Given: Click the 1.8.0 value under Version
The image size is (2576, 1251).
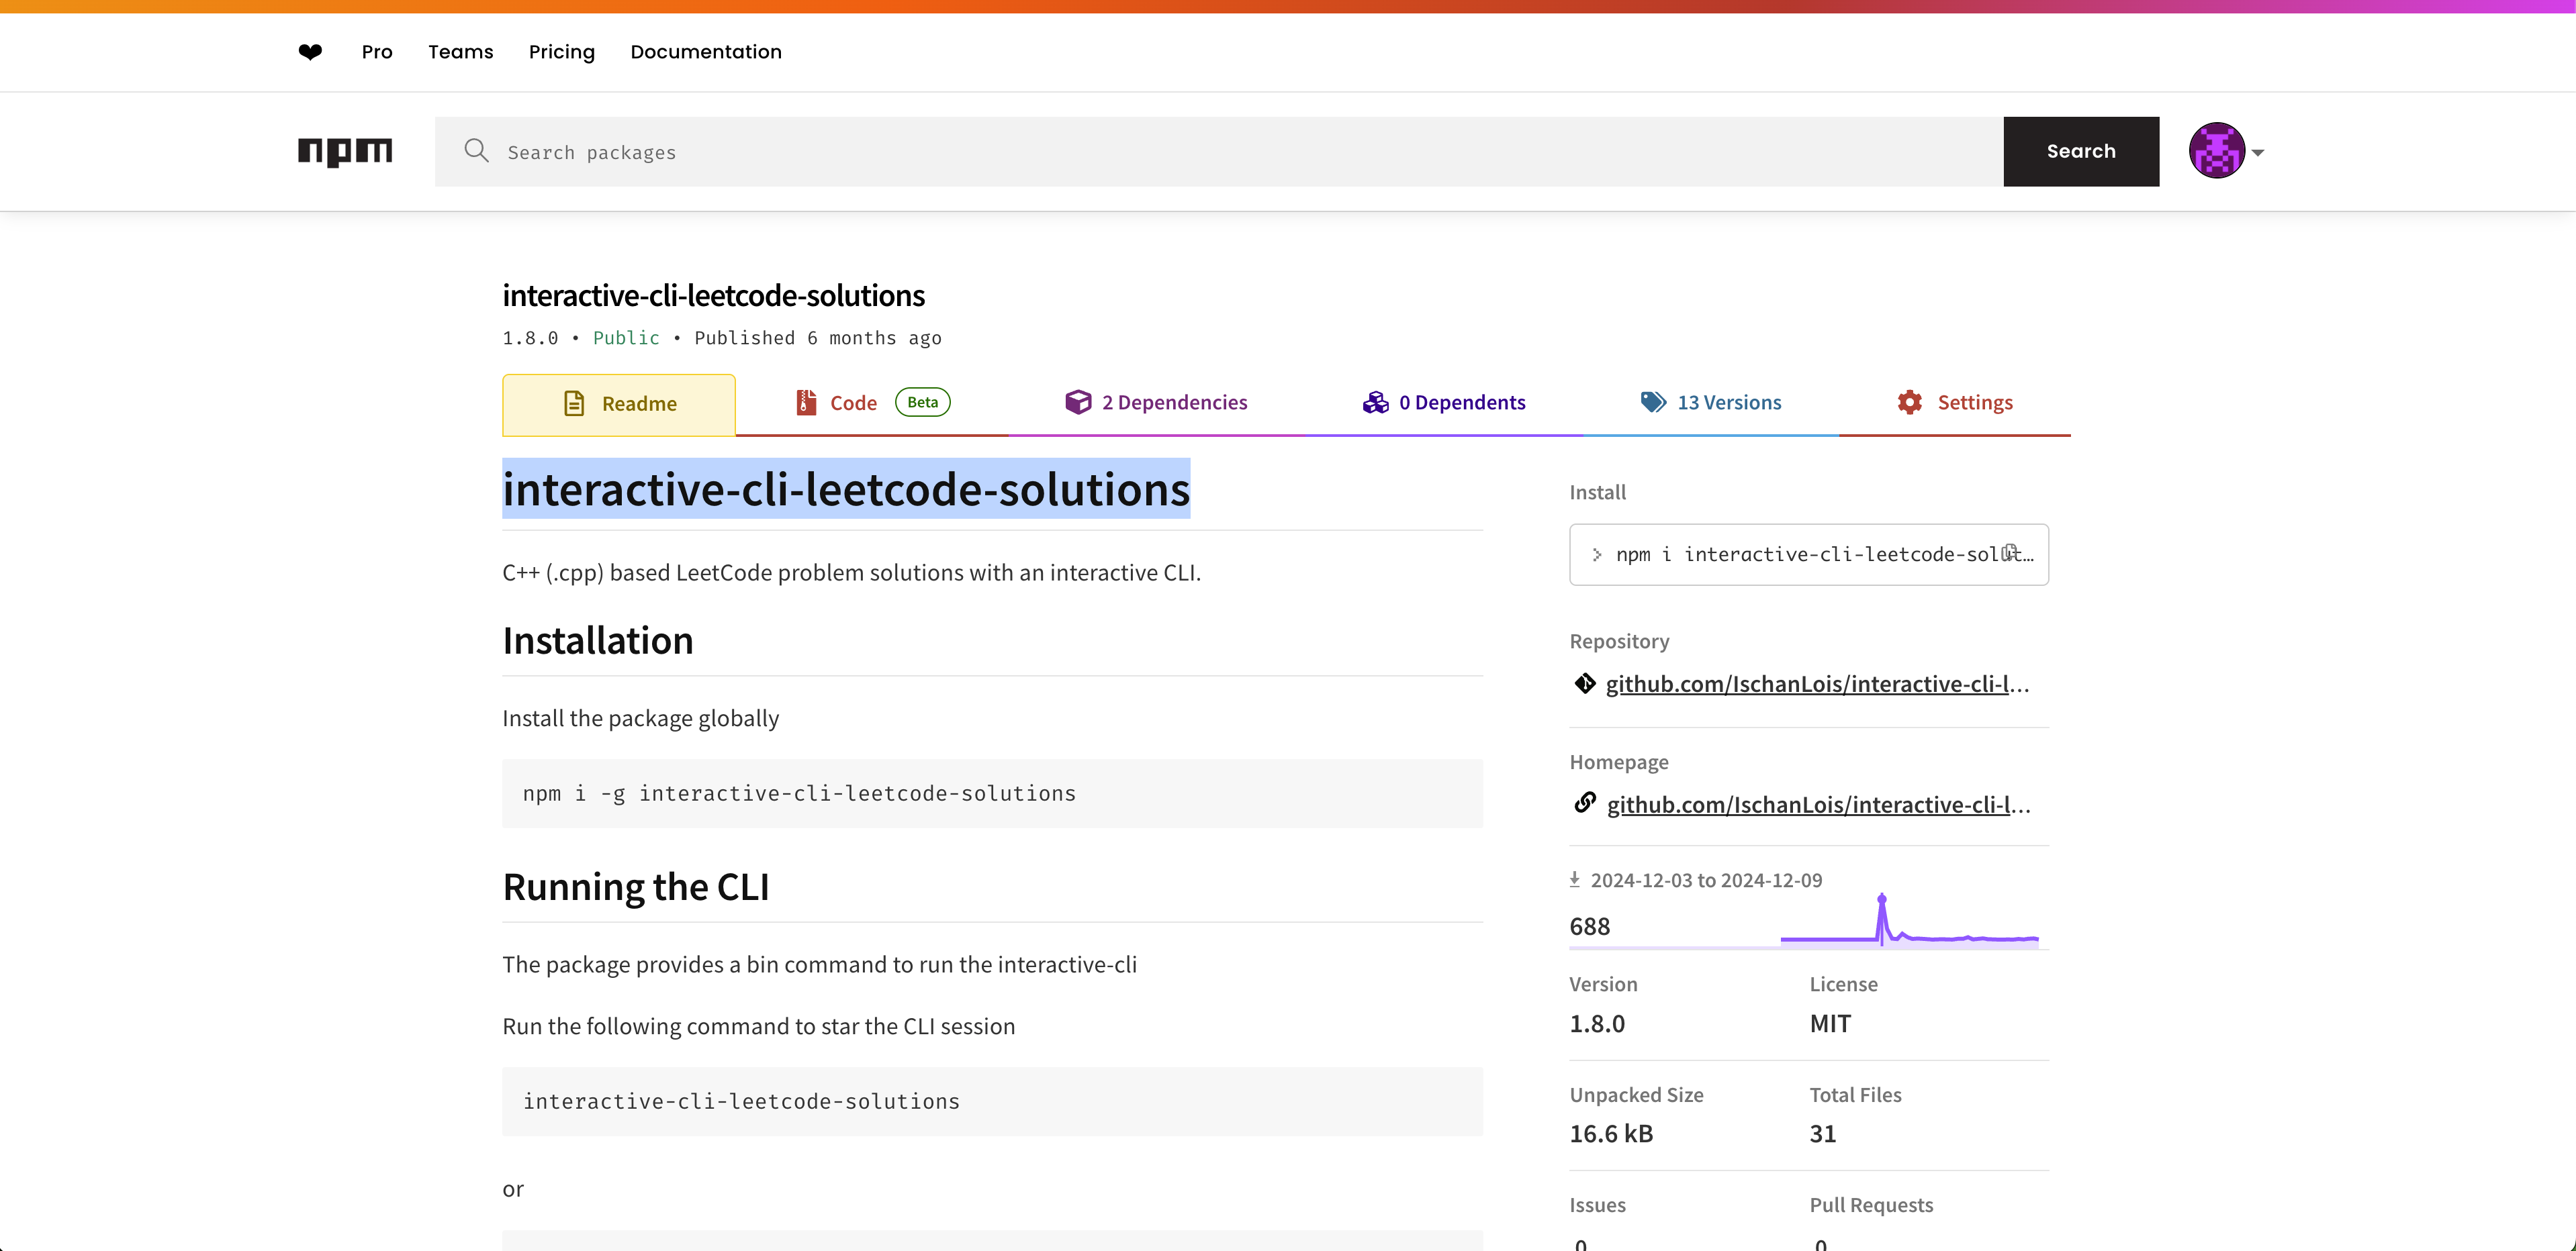Looking at the screenshot, I should (x=1597, y=1024).
